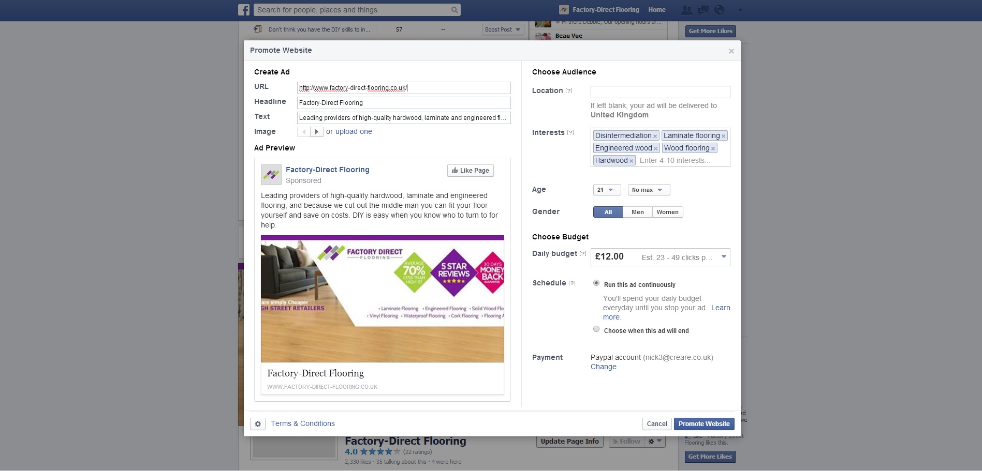This screenshot has height=471, width=982.
Task: Set gender to Women
Action: pos(668,212)
